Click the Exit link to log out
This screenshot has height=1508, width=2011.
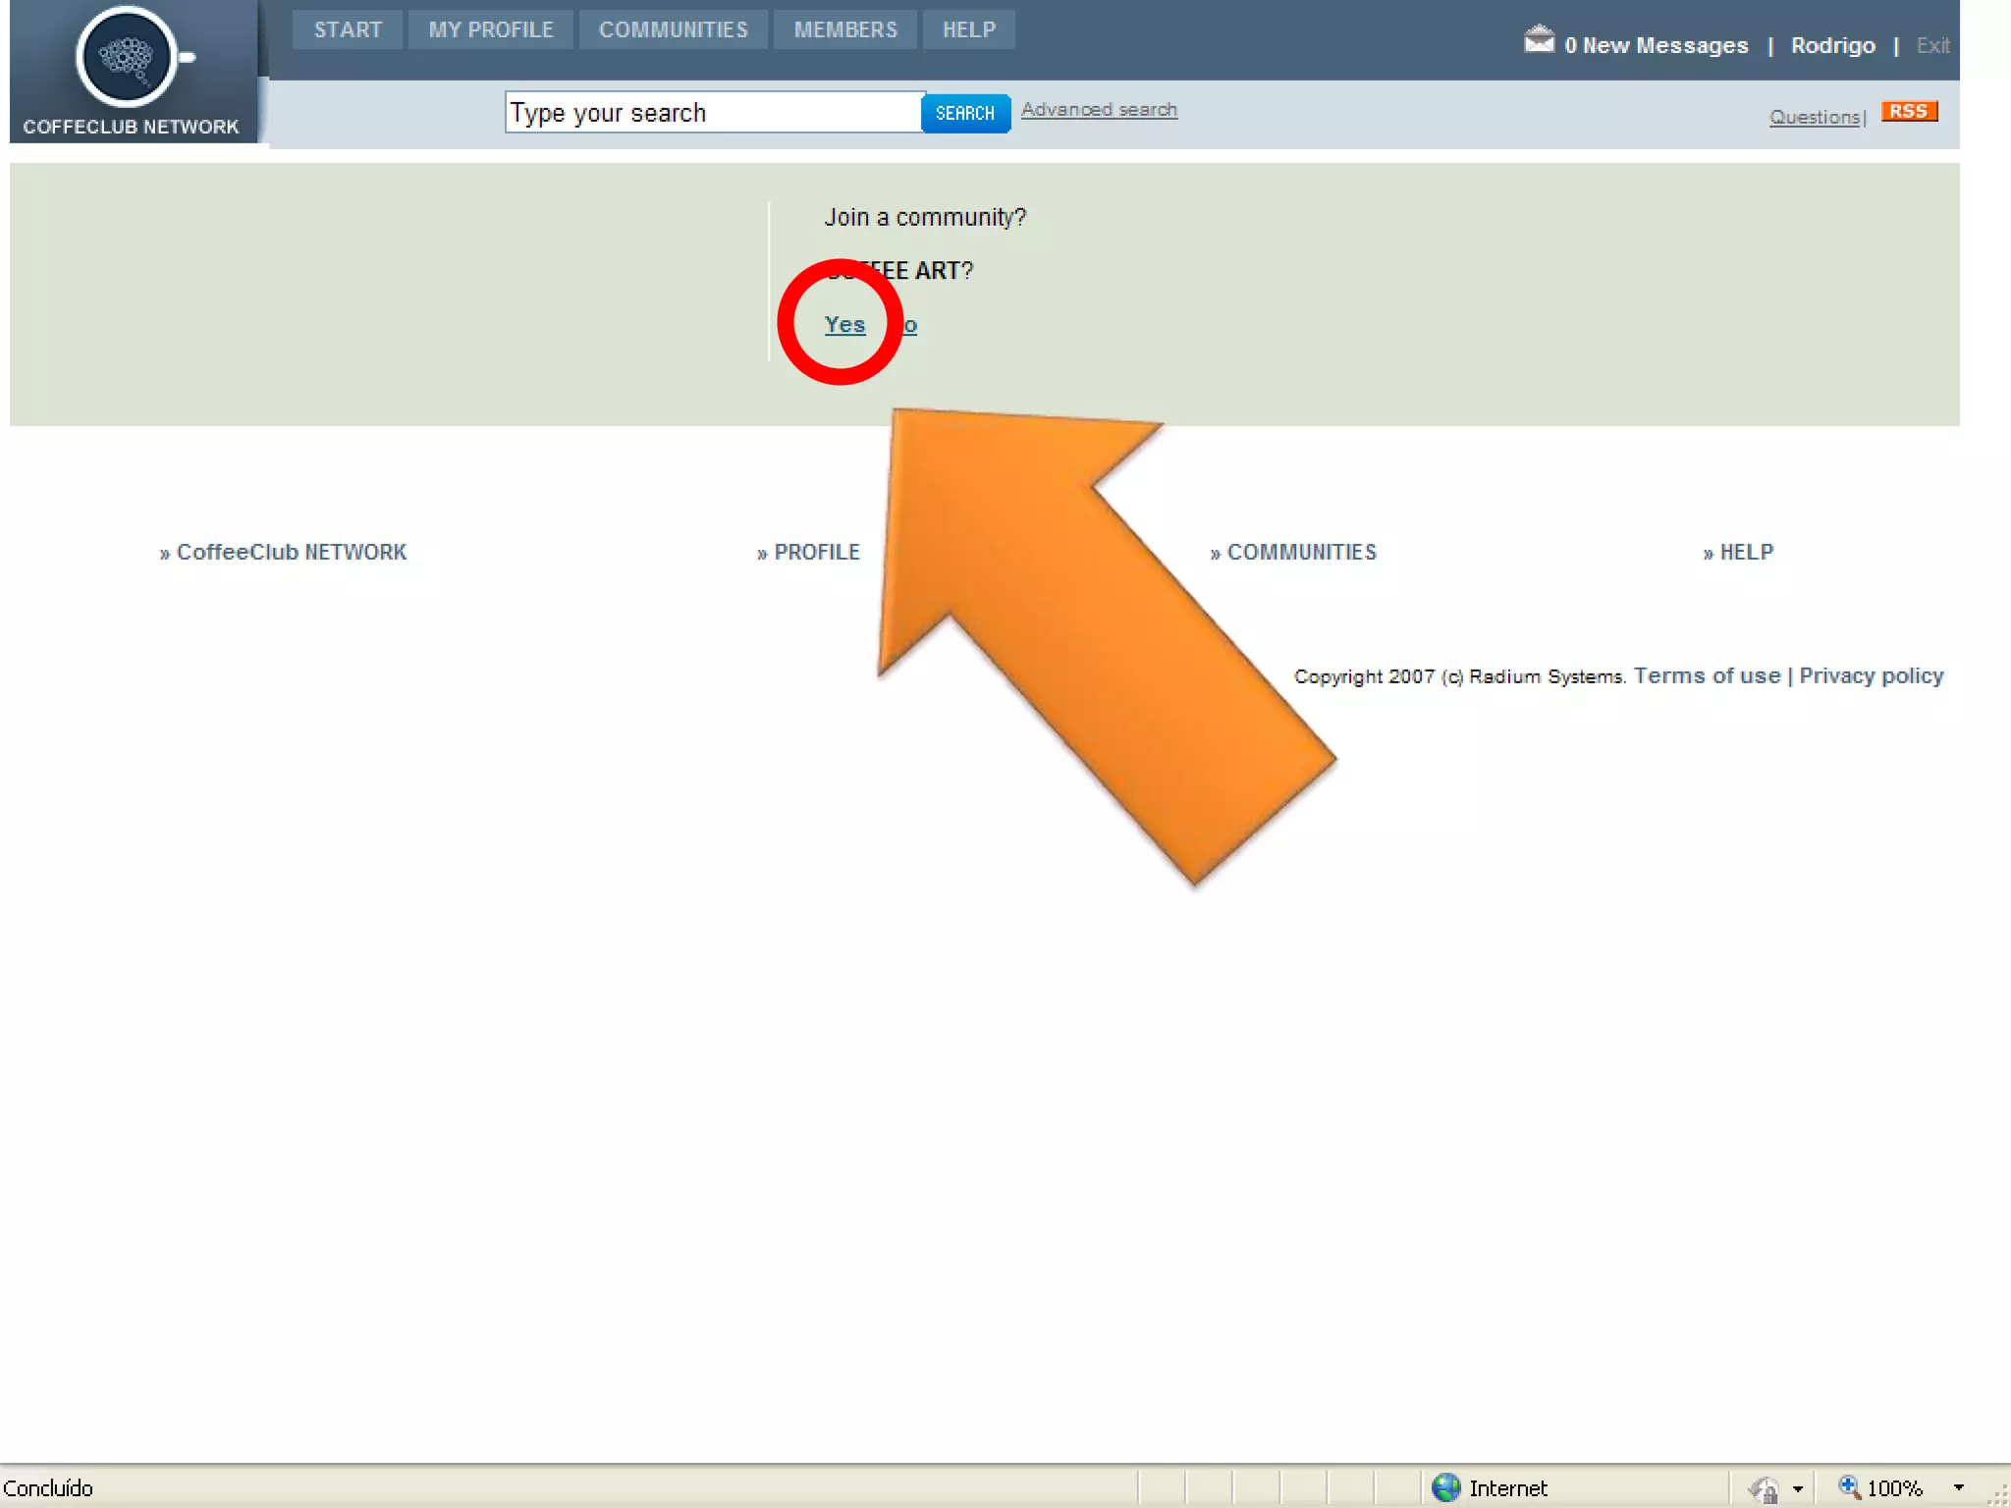[x=1932, y=46]
